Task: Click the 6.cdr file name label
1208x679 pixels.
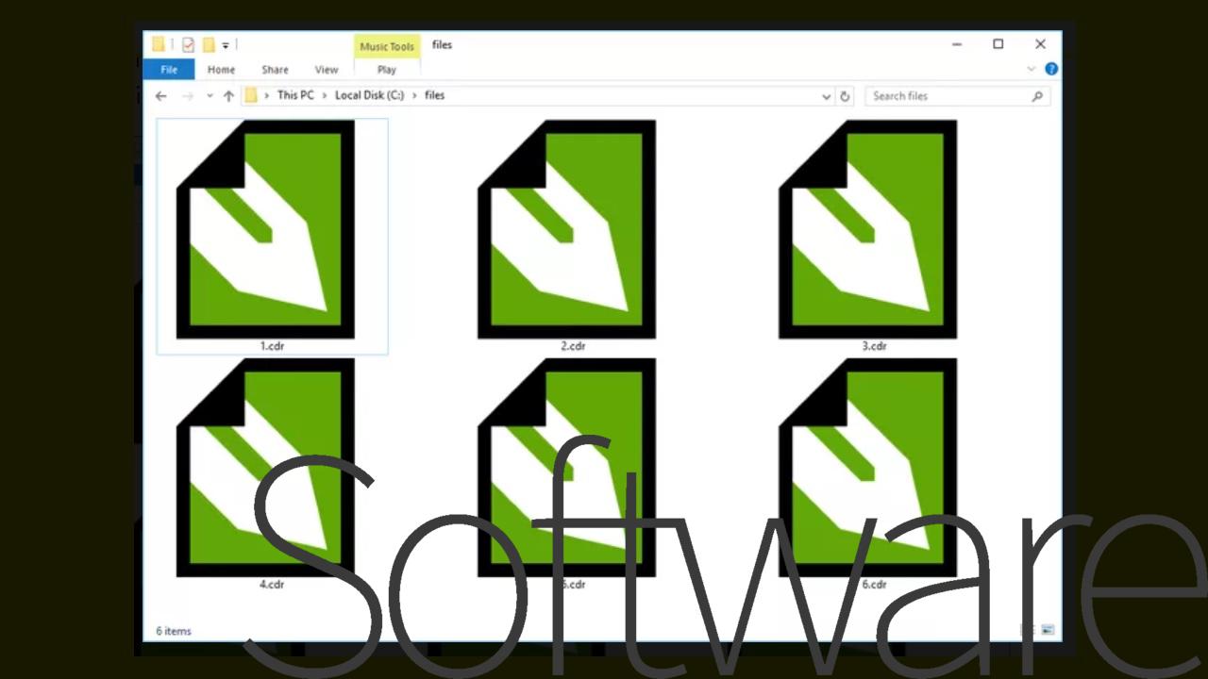Action: [x=874, y=585]
